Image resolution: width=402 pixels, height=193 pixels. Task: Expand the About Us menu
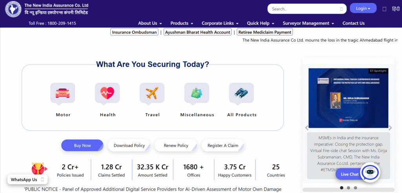pos(150,23)
